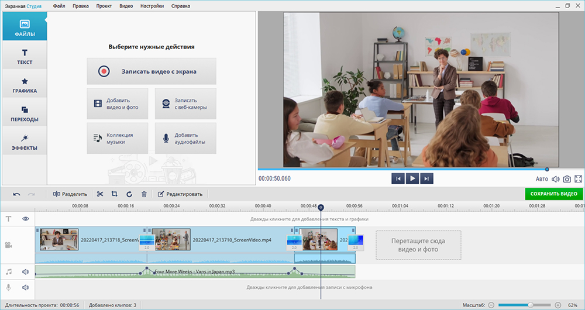Viewport: 585px width, 310px height.
Task: Click Записать видео с экрана button
Action: pos(152,71)
